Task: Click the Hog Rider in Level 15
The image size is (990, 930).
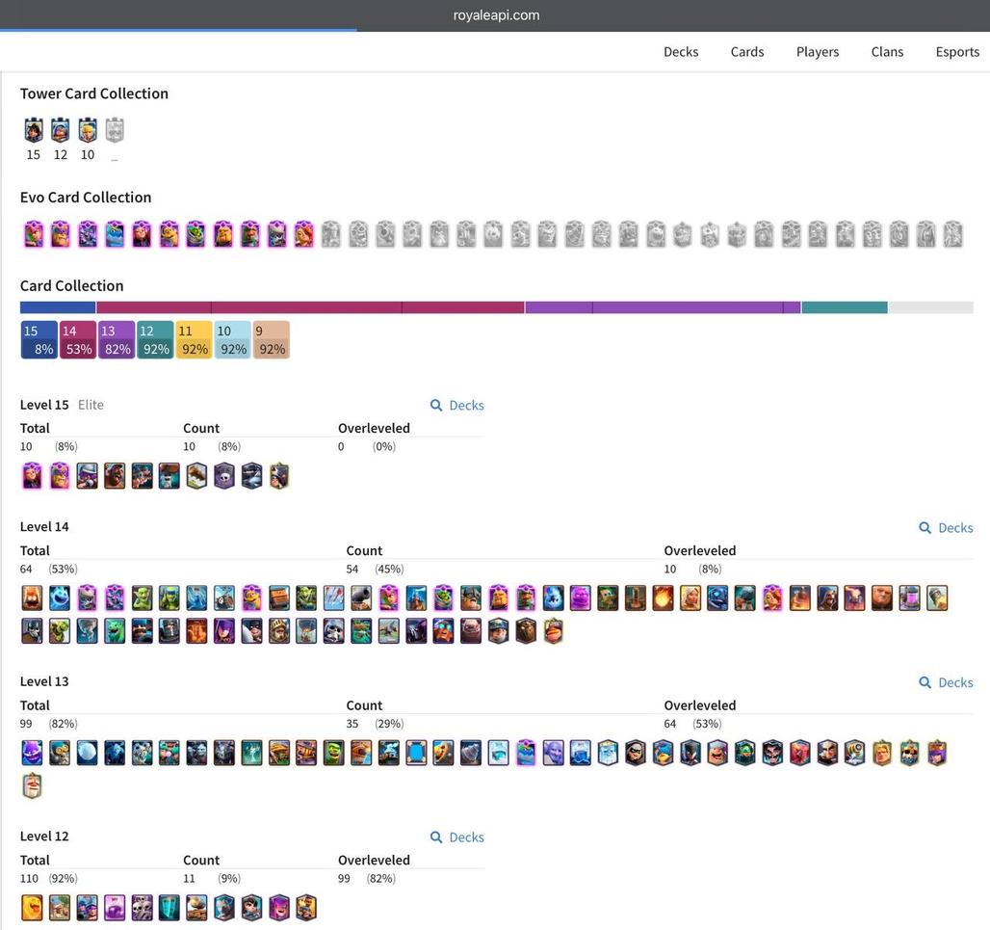Action: pos(115,476)
